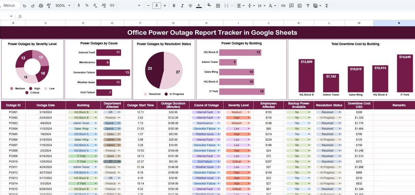Viewport: 415px width, 195px height.
Task: Open the zoom 100% dropdown
Action: [63, 5]
